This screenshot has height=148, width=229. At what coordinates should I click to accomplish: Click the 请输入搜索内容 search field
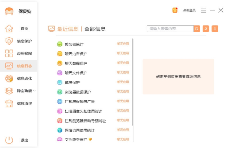pos(170,29)
